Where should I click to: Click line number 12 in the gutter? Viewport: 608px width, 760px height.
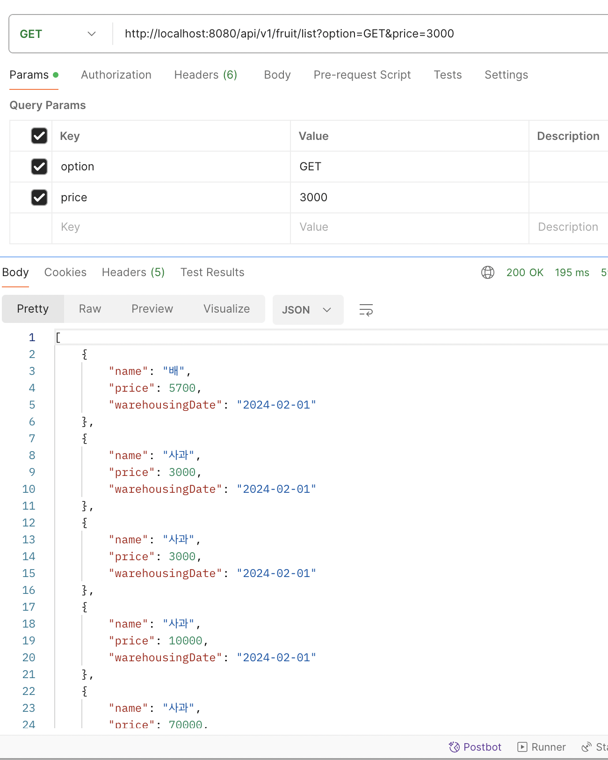tap(29, 523)
